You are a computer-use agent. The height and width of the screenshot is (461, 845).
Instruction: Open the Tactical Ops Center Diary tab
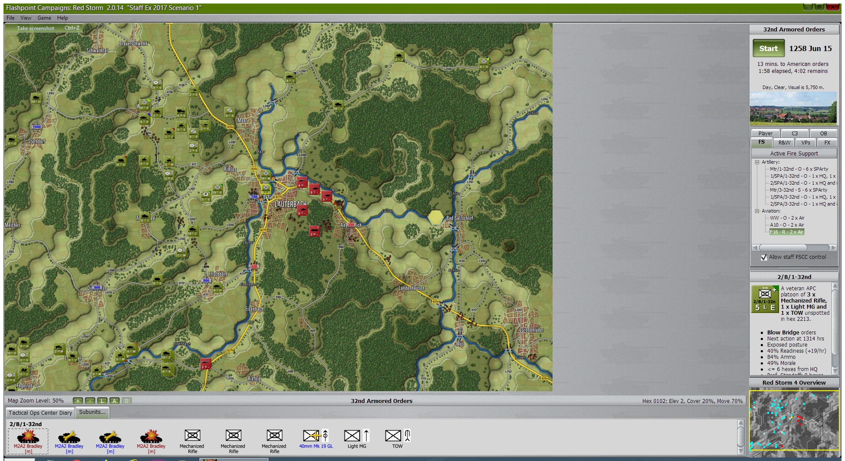pyautogui.click(x=40, y=413)
